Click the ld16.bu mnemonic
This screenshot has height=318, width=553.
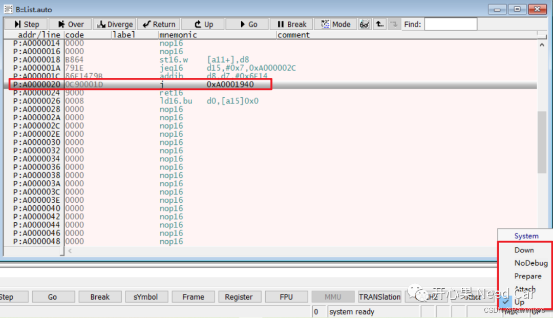tap(176, 101)
